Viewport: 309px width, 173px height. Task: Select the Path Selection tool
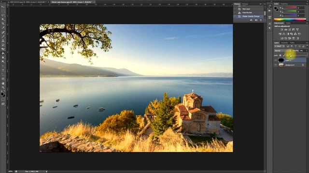(3, 74)
